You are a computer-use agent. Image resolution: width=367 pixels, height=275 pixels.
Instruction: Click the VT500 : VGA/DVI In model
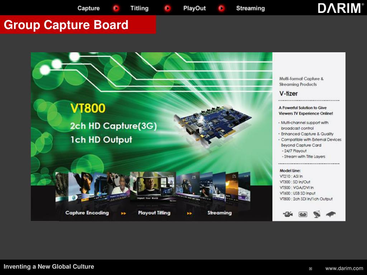click(296, 188)
